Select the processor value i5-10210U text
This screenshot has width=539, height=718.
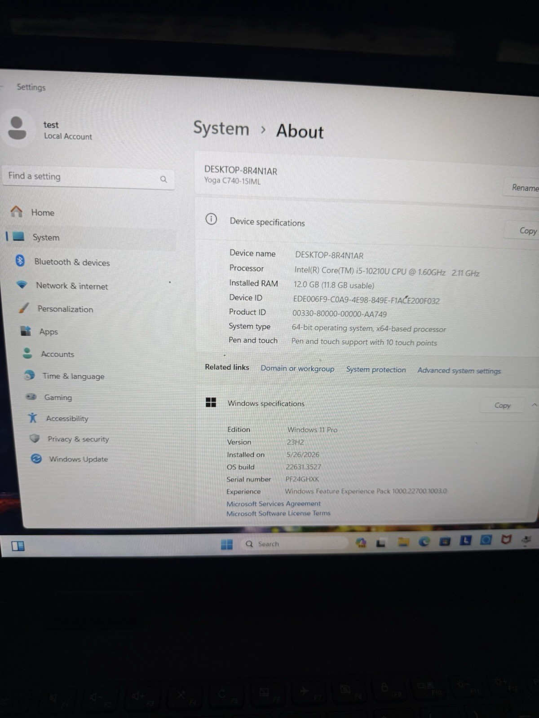coord(387,272)
